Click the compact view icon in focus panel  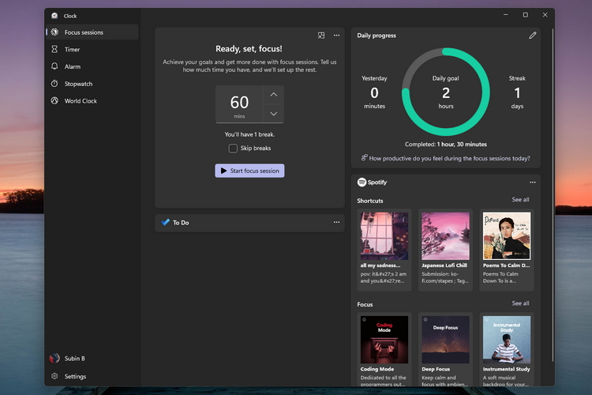tap(321, 36)
